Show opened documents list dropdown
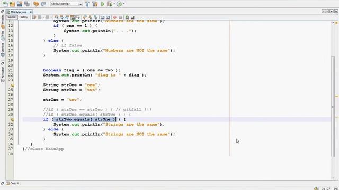339x190 pixels. click(332, 12)
